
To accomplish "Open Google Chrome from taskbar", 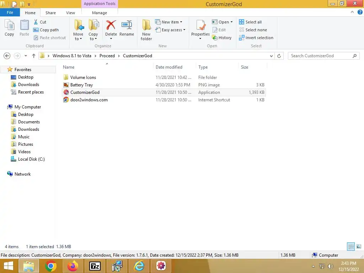I will (x=50, y=266).
